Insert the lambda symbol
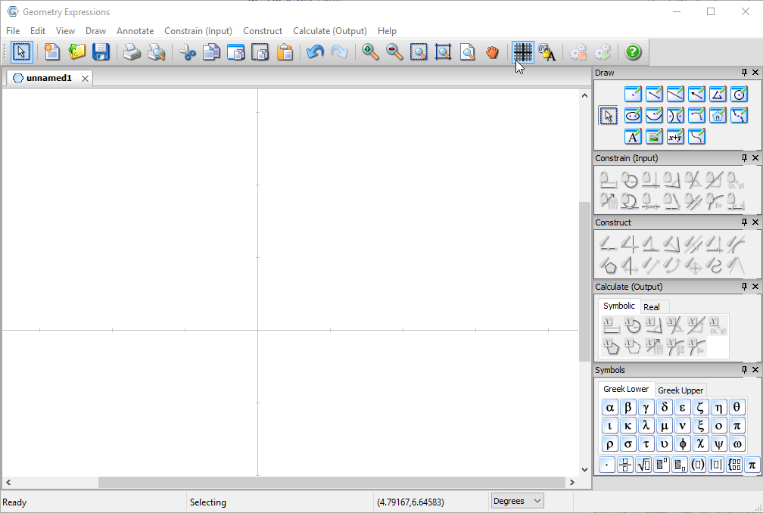The image size is (763, 513). 646,426
